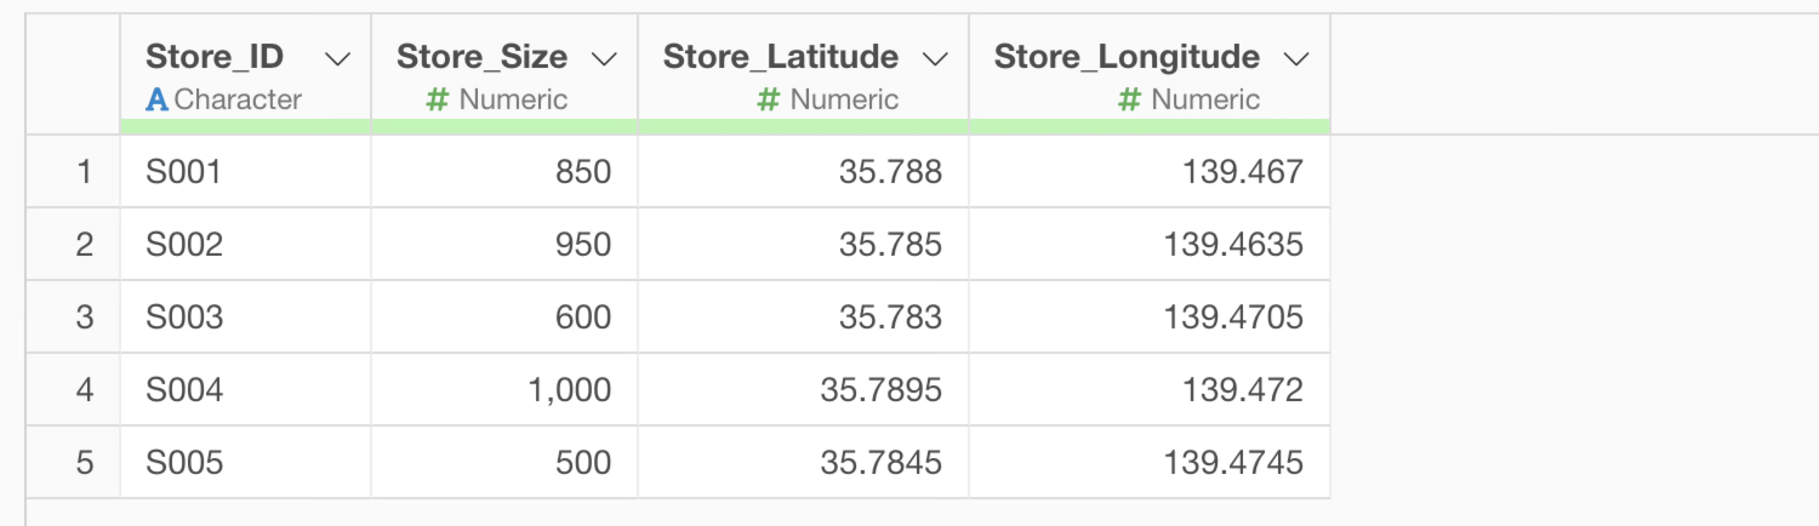Select row number 1
Image resolution: width=1819 pixels, height=526 pixels.
pyautogui.click(x=84, y=171)
